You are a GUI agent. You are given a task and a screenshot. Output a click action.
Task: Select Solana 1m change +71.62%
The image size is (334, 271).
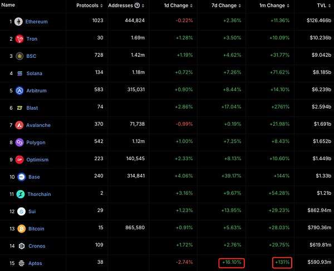[279, 72]
